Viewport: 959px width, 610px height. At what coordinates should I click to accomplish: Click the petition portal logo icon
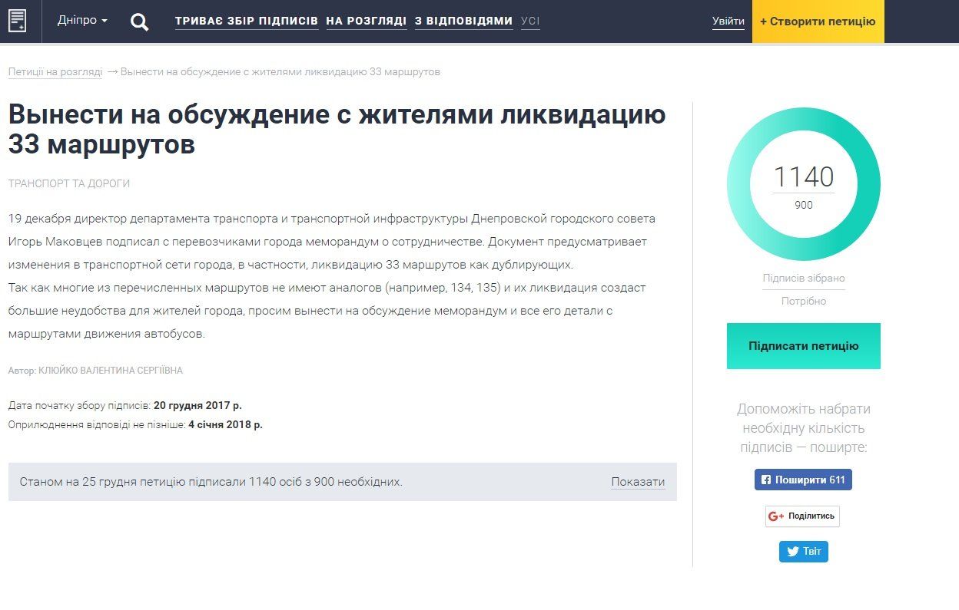tap(18, 21)
